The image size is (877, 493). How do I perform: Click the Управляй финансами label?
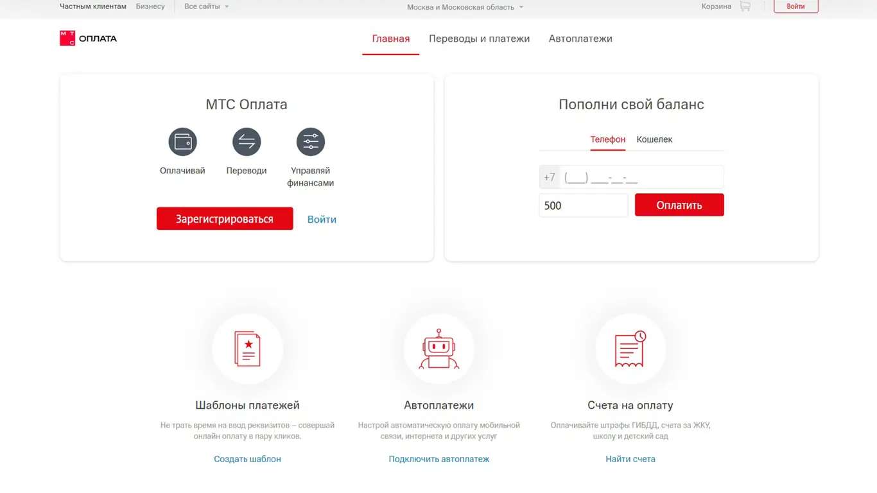[311, 177]
